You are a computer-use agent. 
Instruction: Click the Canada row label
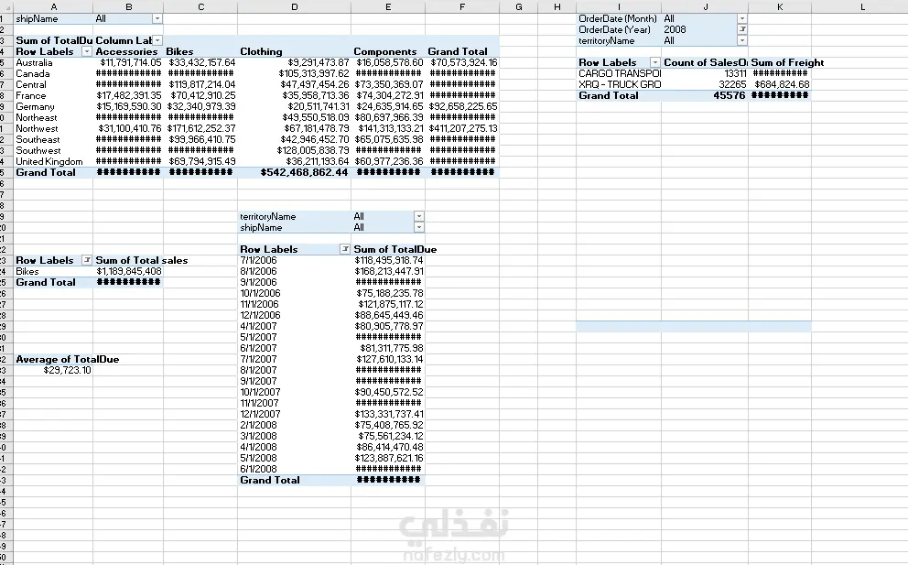32,73
